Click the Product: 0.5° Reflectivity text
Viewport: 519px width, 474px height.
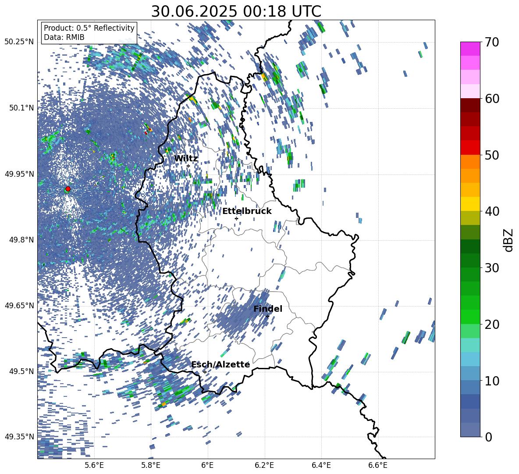coord(89,28)
